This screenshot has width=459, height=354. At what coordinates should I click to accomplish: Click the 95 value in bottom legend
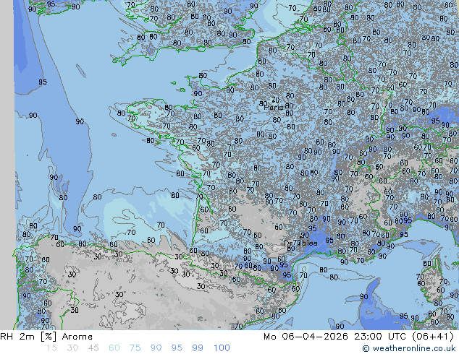click(177, 348)
